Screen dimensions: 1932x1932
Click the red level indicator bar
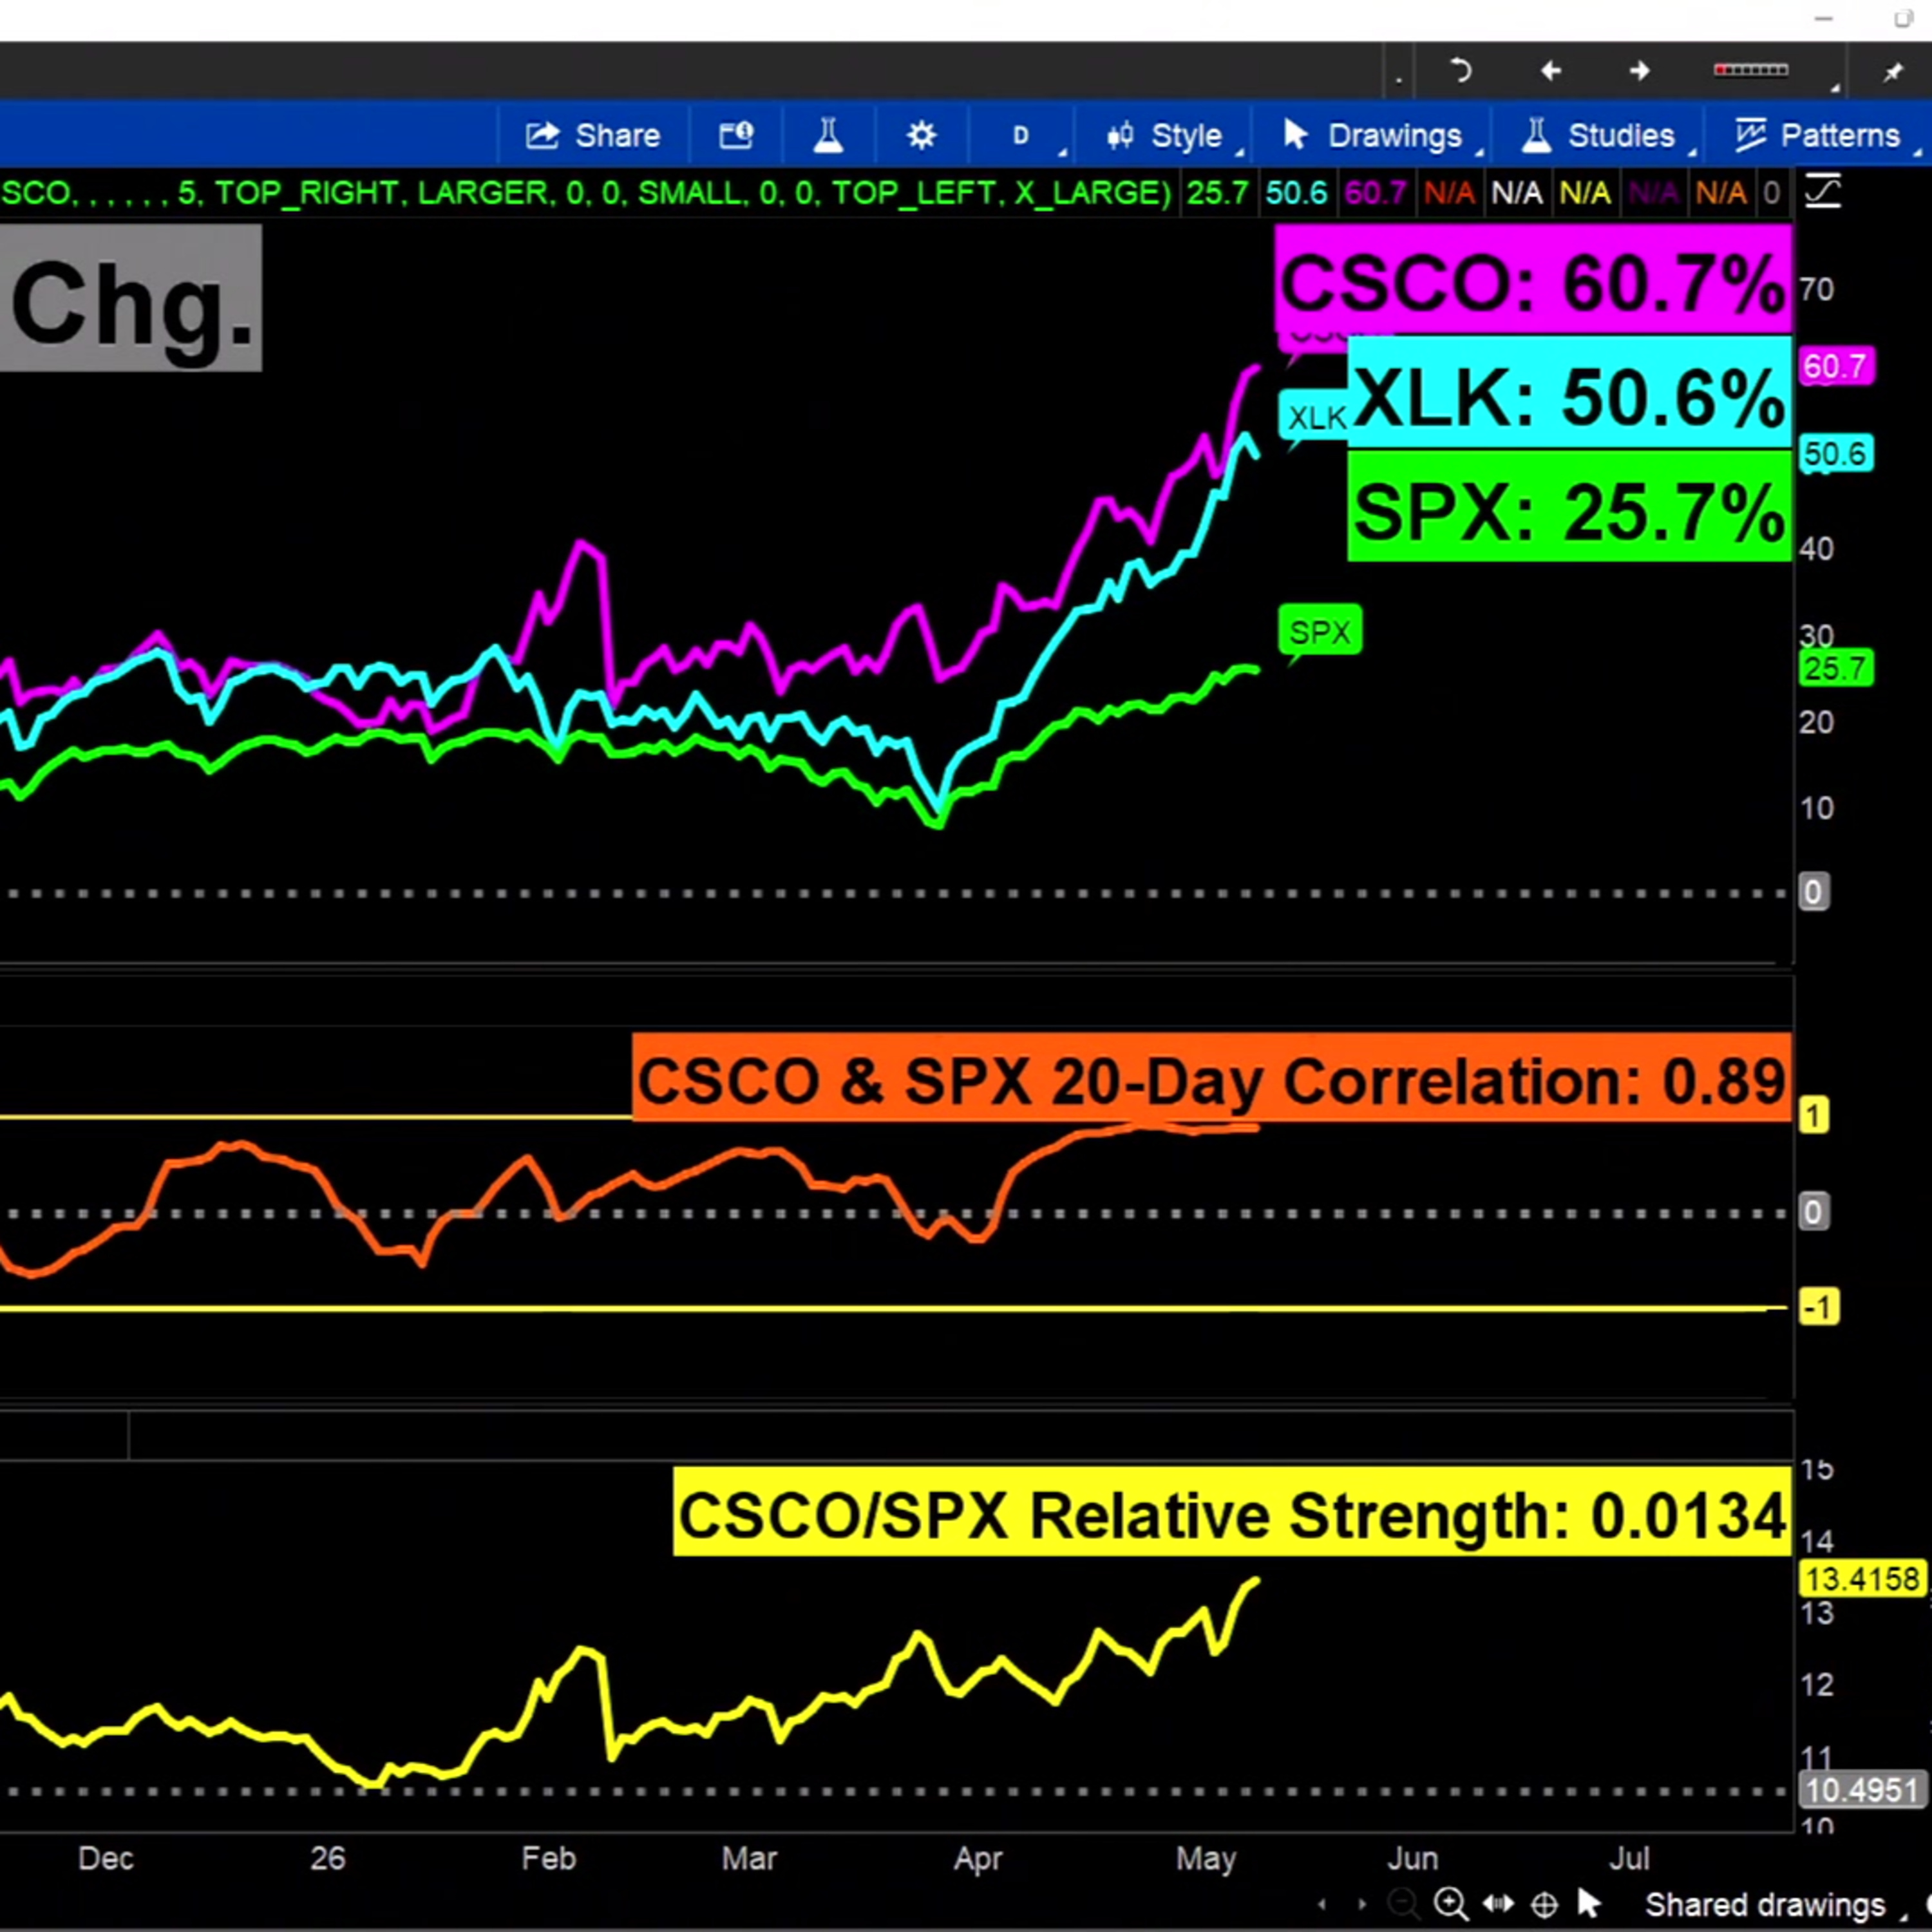pos(1751,70)
